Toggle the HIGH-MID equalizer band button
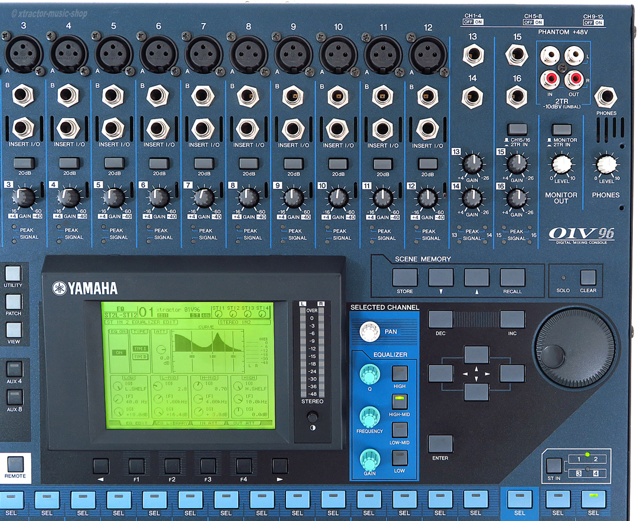 click(400, 402)
